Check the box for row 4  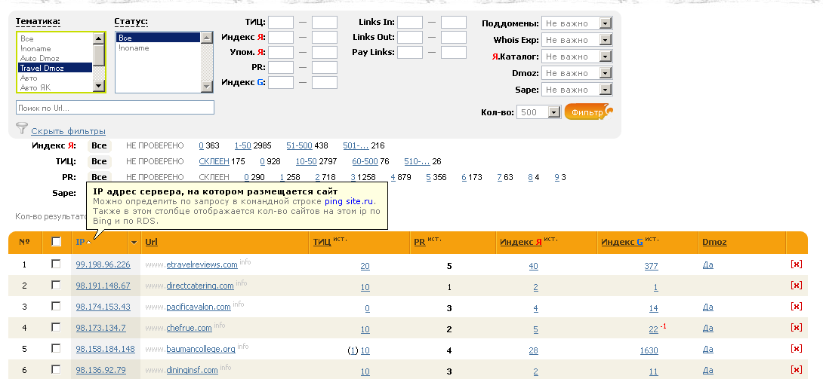coord(56,327)
